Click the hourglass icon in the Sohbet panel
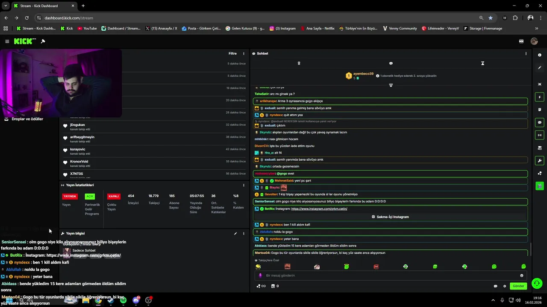The height and width of the screenshot is (307, 547). (482, 63)
